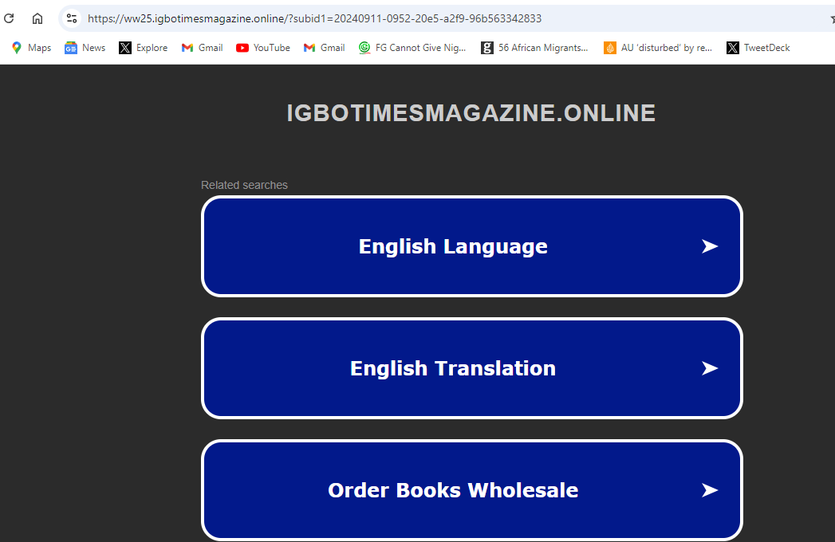Image resolution: width=835 pixels, height=542 pixels.
Task: Open the English Language related search
Action: coord(472,246)
